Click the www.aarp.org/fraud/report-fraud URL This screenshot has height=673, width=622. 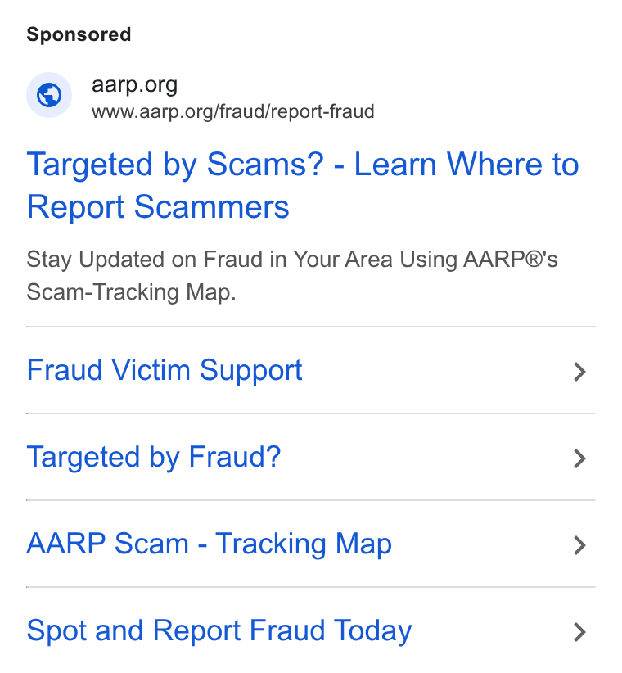pyautogui.click(x=233, y=111)
